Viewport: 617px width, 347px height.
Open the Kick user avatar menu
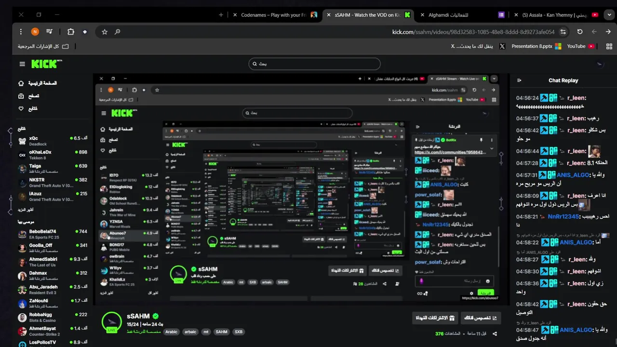tap(600, 64)
